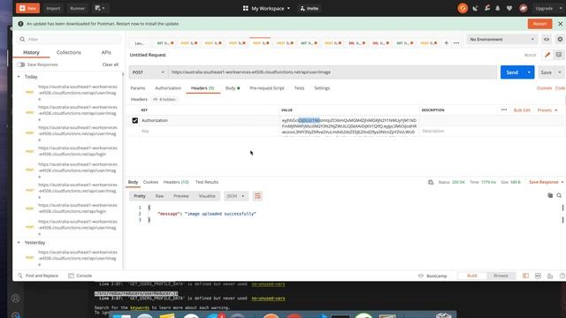The height and width of the screenshot is (318, 566).
Task: Collapse the Today history group
Action: click(x=19, y=77)
